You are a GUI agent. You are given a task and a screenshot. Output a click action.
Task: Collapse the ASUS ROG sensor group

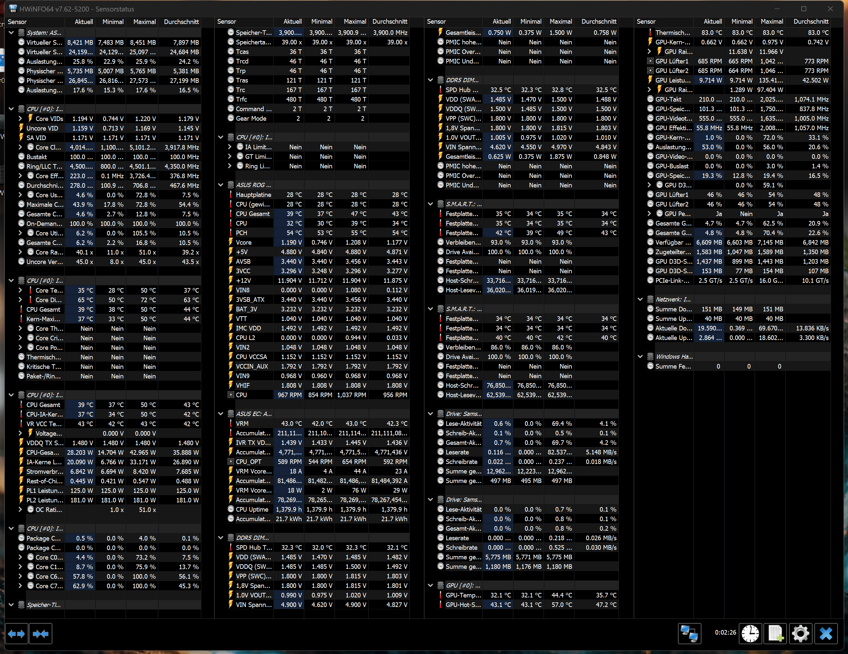pyautogui.click(x=221, y=185)
